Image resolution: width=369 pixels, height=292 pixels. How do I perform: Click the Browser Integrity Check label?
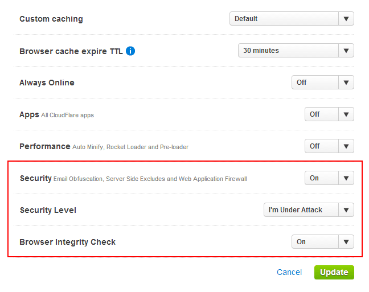point(67,242)
